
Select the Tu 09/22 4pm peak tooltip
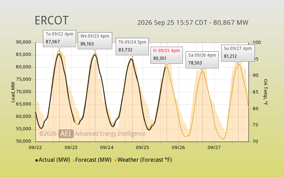pos(59,39)
